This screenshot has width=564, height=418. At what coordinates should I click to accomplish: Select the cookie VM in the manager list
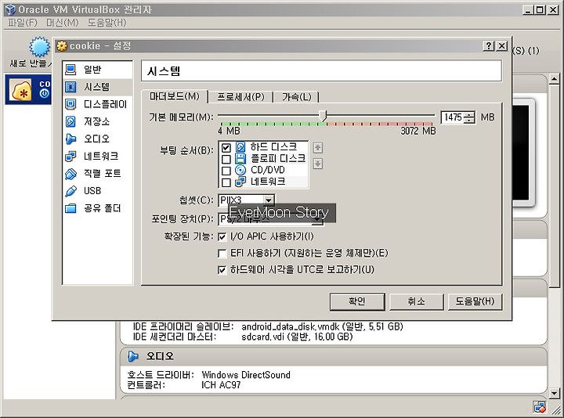point(28,89)
